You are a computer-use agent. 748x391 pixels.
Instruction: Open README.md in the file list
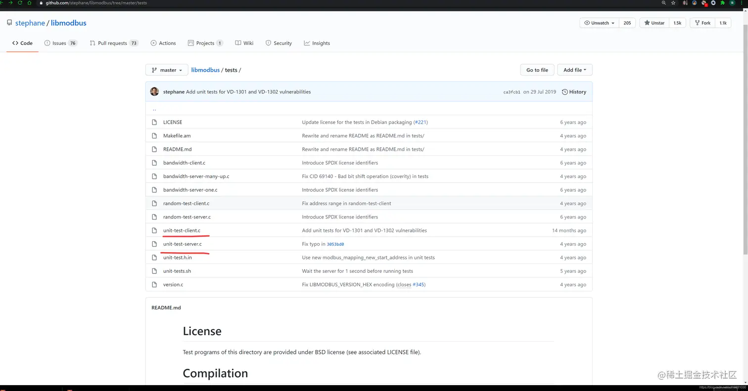(177, 149)
